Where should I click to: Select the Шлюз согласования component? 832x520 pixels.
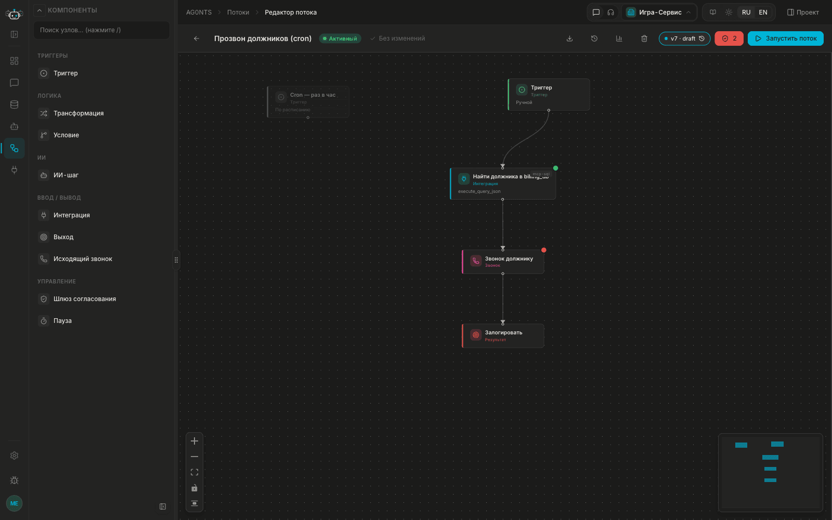tap(101, 299)
